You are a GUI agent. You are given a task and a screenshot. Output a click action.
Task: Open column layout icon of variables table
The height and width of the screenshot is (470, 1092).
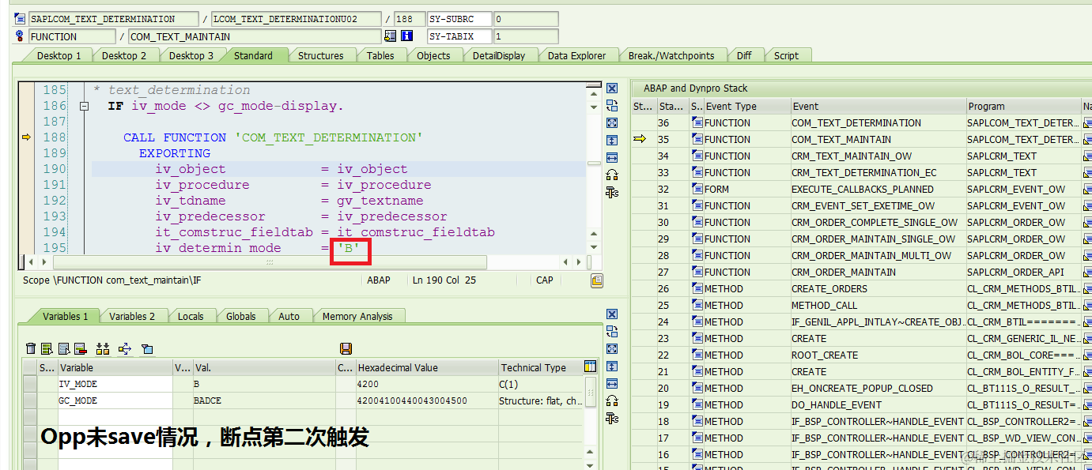point(590,367)
